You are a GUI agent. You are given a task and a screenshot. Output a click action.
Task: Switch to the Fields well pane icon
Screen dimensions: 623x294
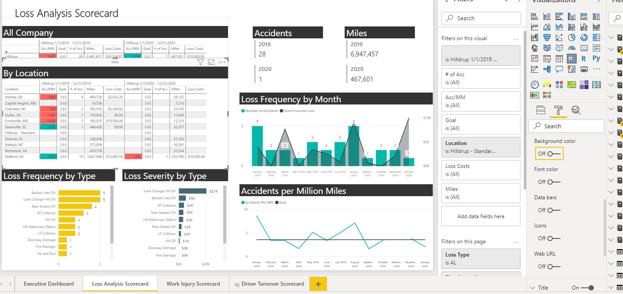point(541,110)
